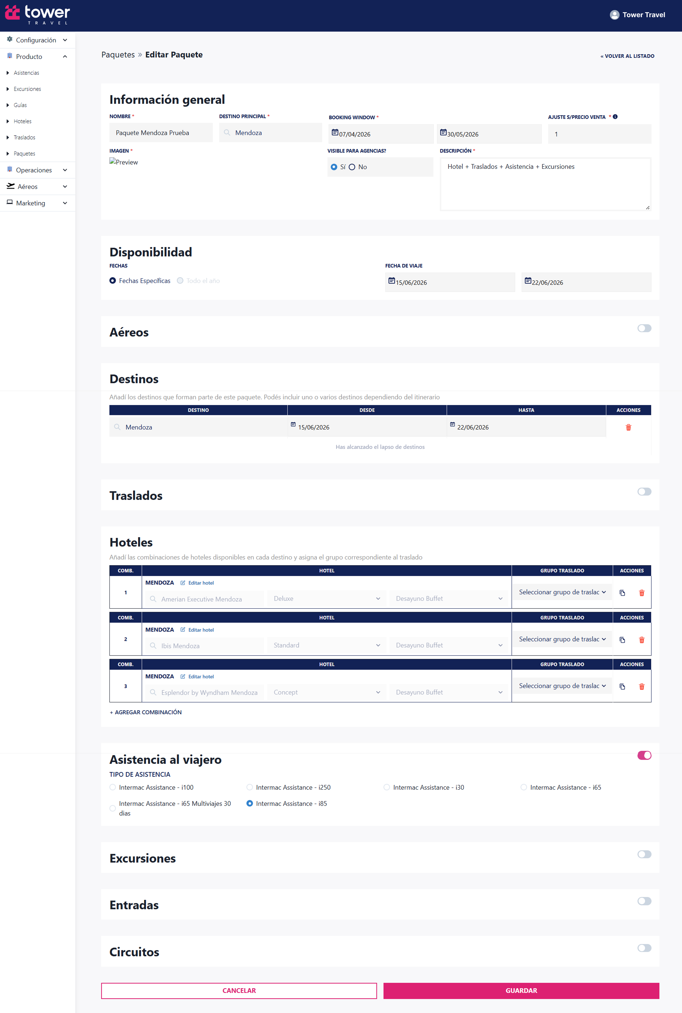
Task: Open calendar icon for booking window end 30/05/2026
Action: (x=443, y=133)
